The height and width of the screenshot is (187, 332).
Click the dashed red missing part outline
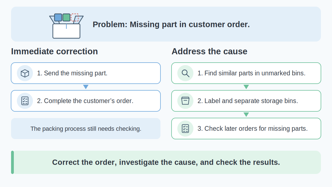pyautogui.click(x=75, y=17)
